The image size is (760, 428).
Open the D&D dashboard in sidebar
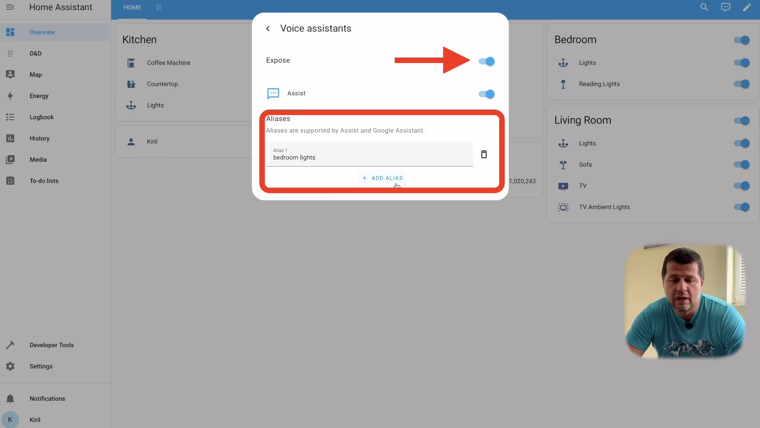(55, 53)
